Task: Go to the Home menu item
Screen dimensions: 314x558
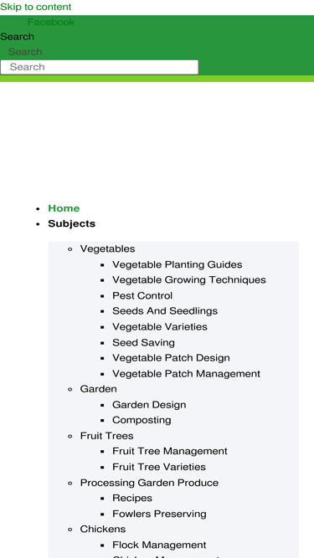Action: tap(64, 208)
